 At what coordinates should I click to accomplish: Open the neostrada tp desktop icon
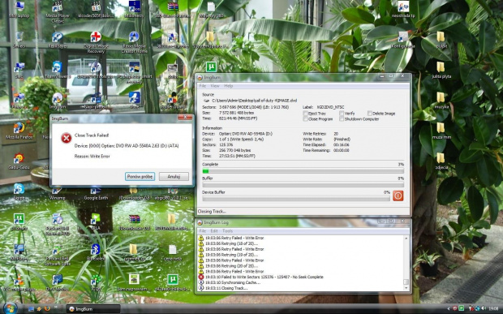point(403,9)
